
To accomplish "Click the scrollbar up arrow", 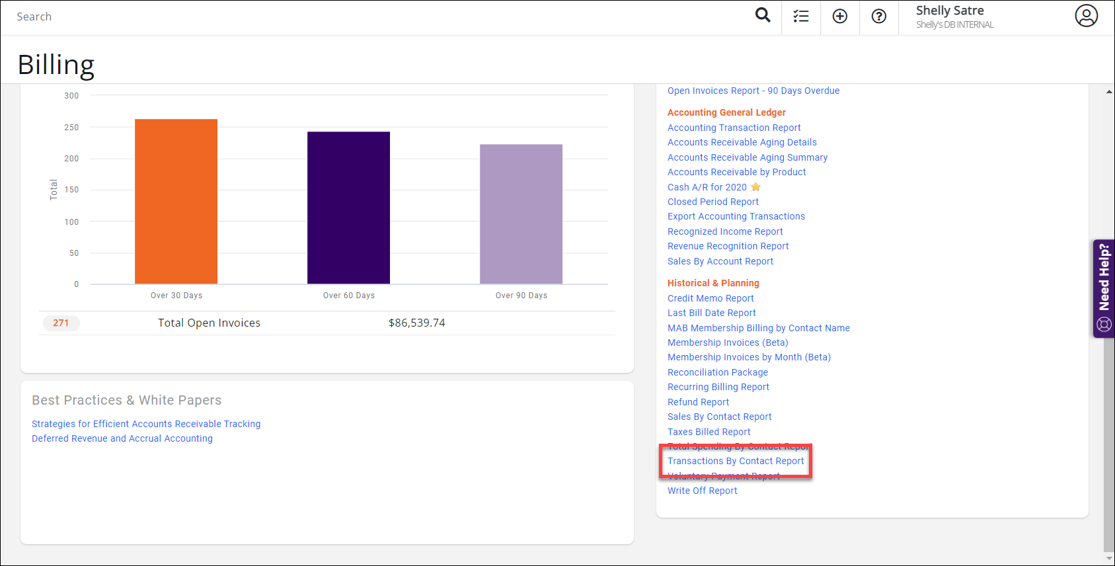I will point(1108,92).
